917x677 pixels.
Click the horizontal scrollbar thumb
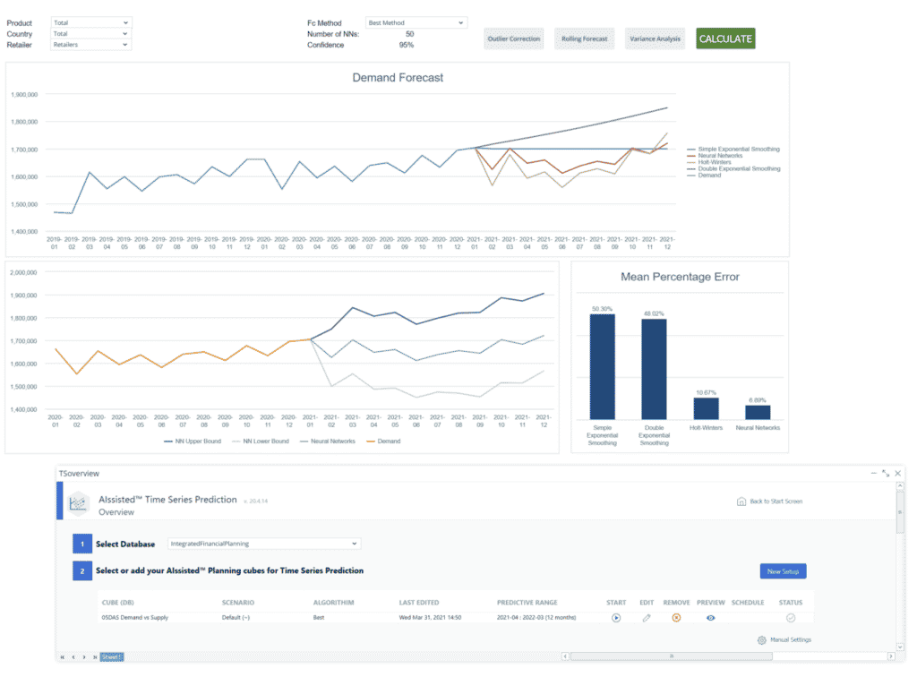click(672, 656)
